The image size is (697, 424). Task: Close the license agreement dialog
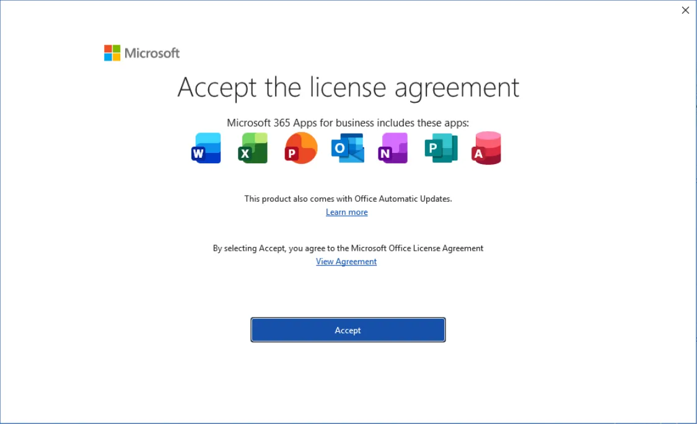685,10
